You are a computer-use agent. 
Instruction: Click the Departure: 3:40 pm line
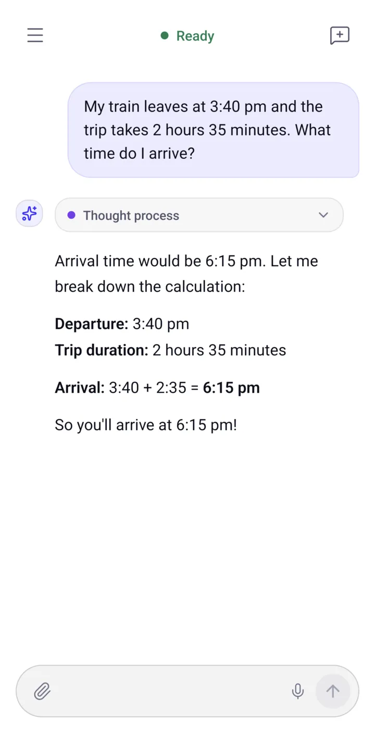122,324
